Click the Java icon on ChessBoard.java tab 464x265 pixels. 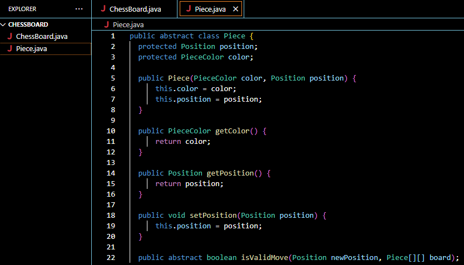coord(103,9)
